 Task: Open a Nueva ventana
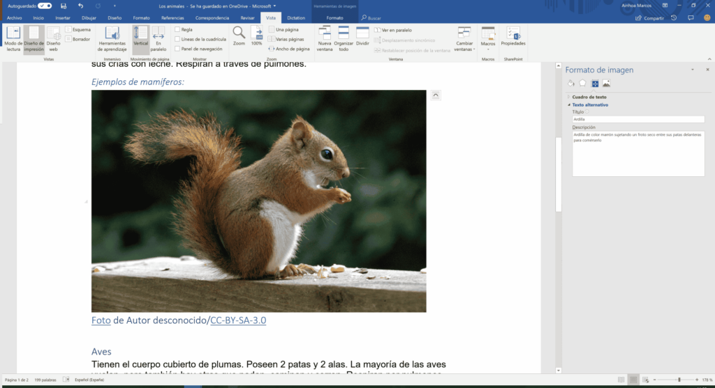[325, 39]
